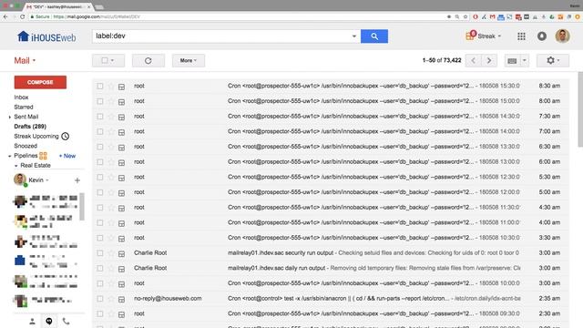Open Charlie Root security run output email
This screenshot has width=583, height=328.
click(331, 253)
